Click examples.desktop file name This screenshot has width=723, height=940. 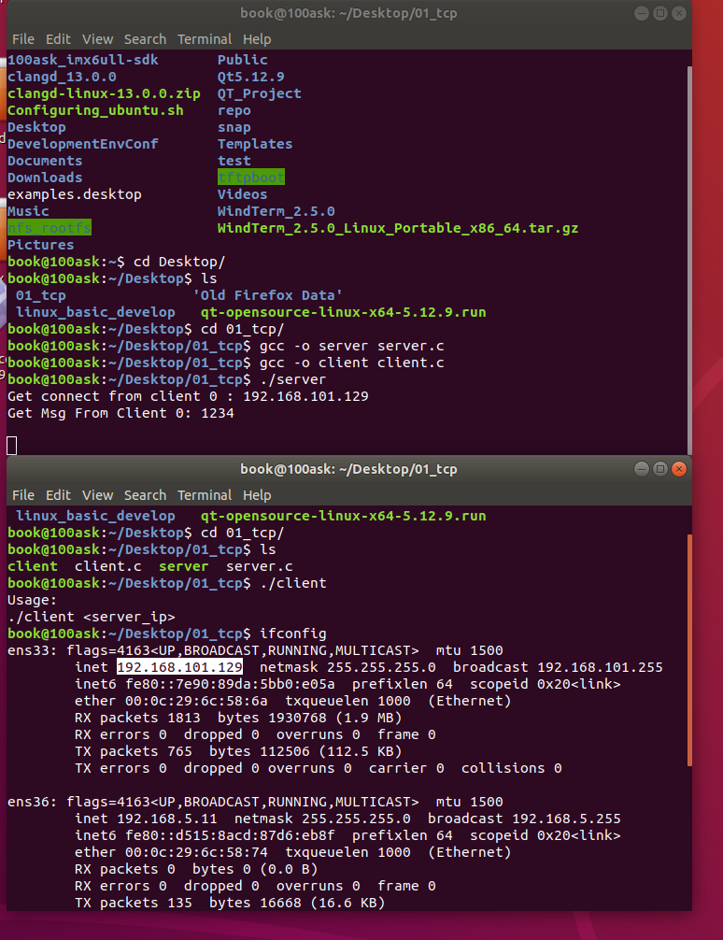75,194
